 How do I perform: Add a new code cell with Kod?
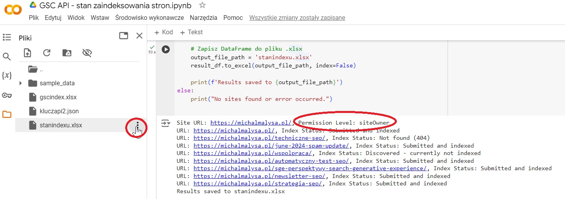[164, 32]
